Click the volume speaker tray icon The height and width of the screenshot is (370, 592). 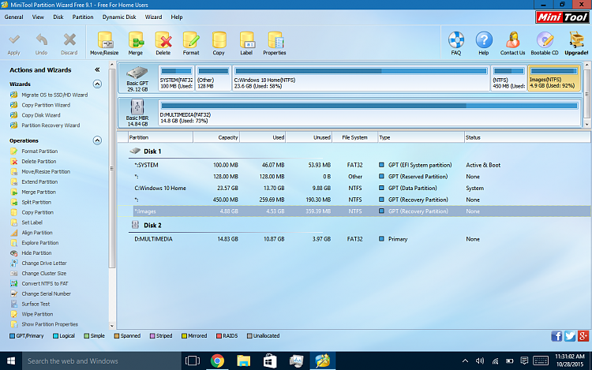[480, 361]
